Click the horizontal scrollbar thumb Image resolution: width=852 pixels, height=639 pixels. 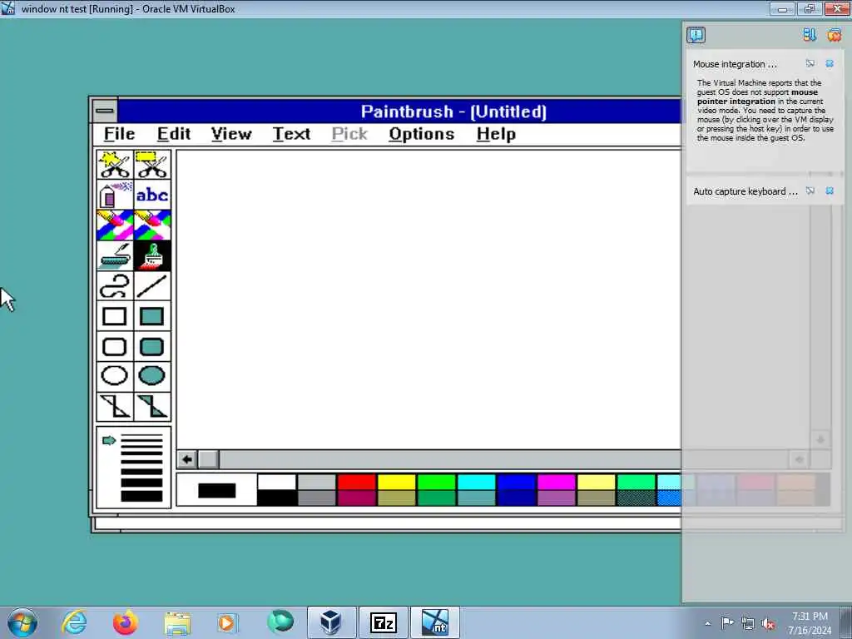(x=208, y=459)
